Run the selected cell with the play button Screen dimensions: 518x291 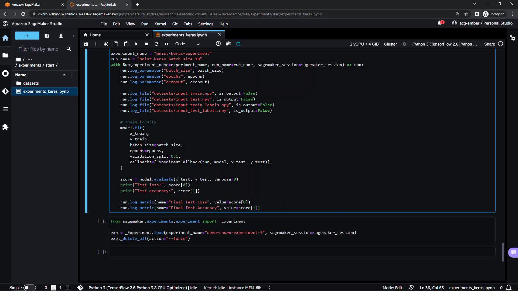(x=136, y=44)
